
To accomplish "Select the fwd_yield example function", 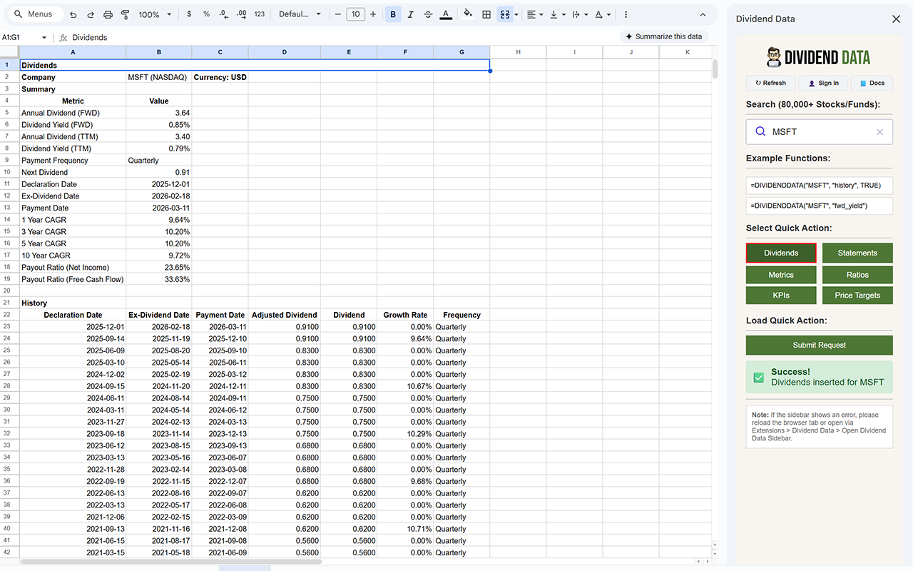I will 819,206.
